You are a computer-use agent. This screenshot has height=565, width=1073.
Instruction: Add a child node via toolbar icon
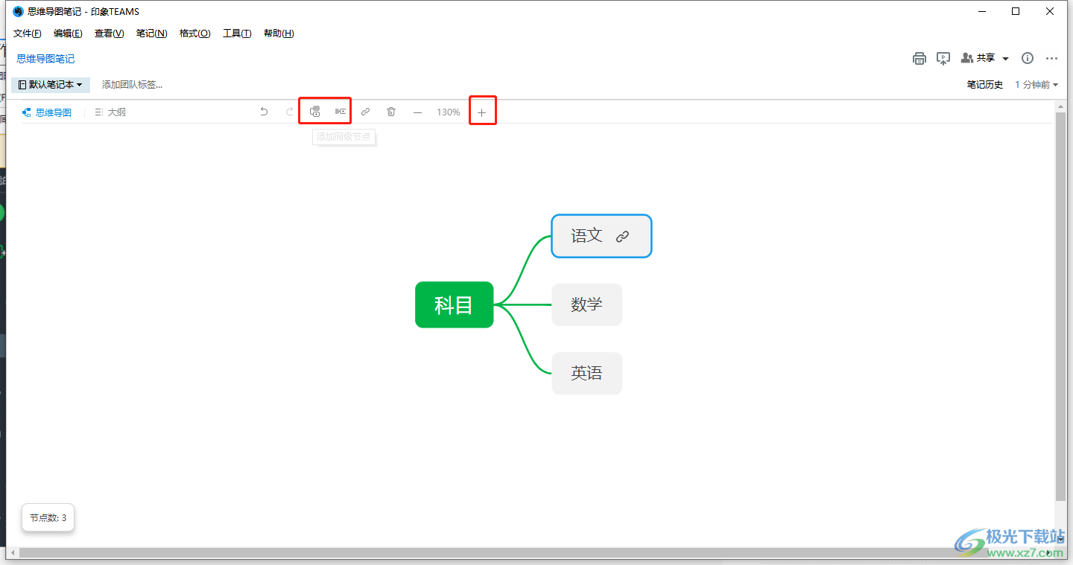(341, 112)
